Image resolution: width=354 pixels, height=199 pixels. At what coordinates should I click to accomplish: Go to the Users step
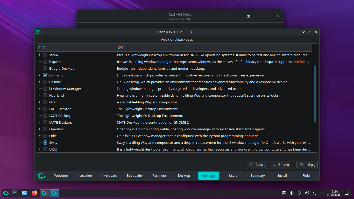pyautogui.click(x=233, y=176)
